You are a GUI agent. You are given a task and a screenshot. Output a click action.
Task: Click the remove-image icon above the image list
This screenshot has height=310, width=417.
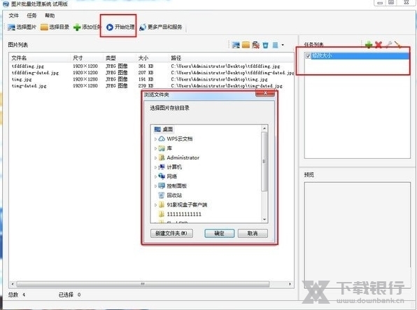[255, 45]
